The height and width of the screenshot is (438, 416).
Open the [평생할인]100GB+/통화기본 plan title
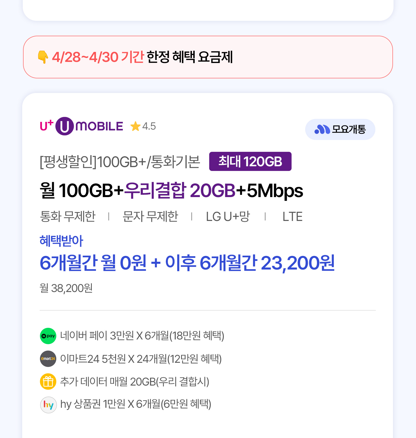pos(120,162)
